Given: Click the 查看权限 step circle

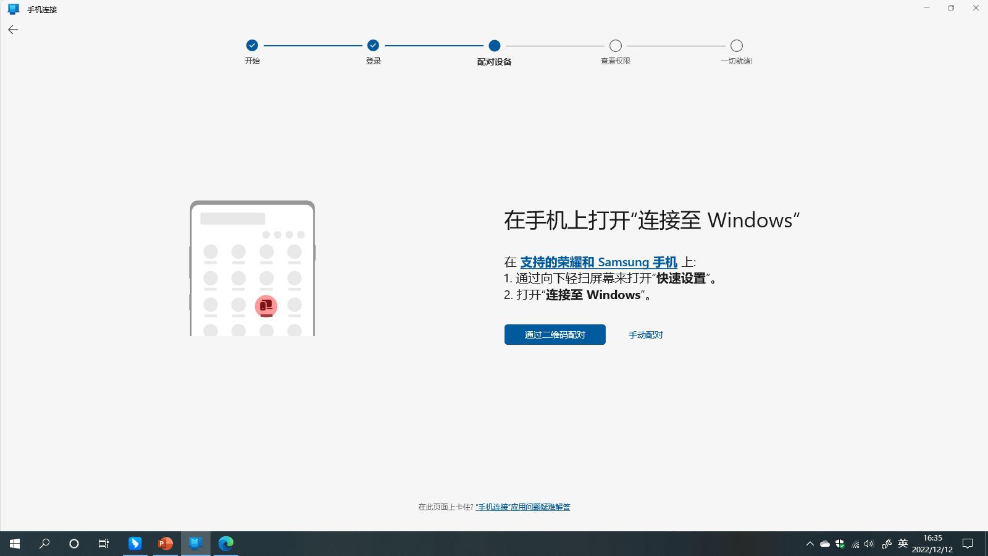Looking at the screenshot, I should click(616, 45).
